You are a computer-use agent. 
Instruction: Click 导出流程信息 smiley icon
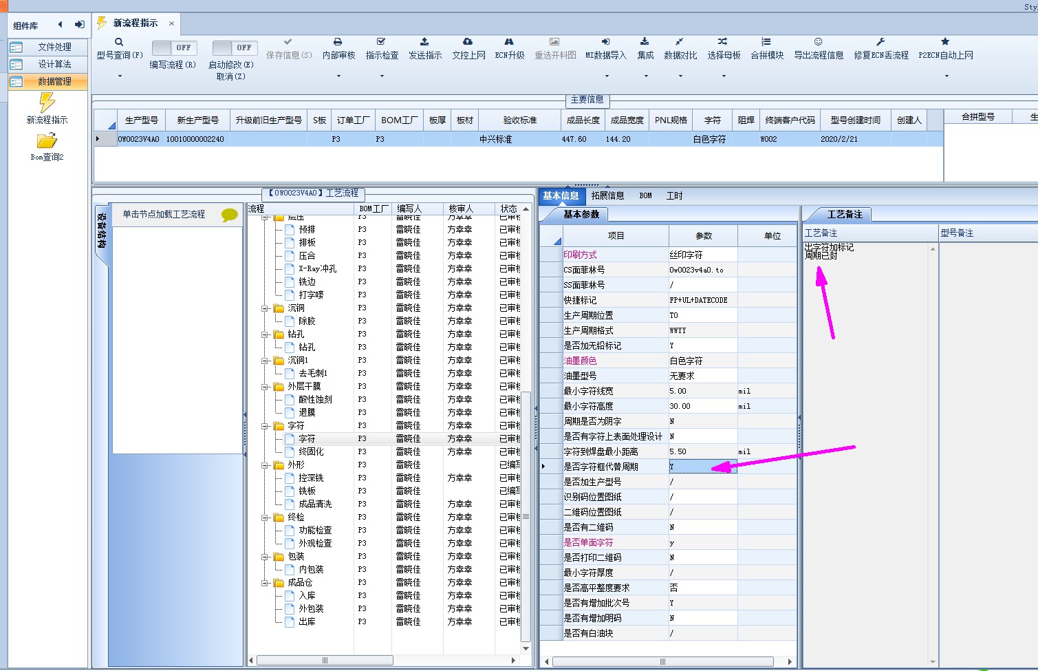click(818, 41)
